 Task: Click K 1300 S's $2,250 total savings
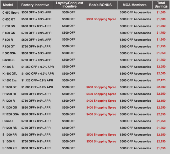[x=161, y=67]
